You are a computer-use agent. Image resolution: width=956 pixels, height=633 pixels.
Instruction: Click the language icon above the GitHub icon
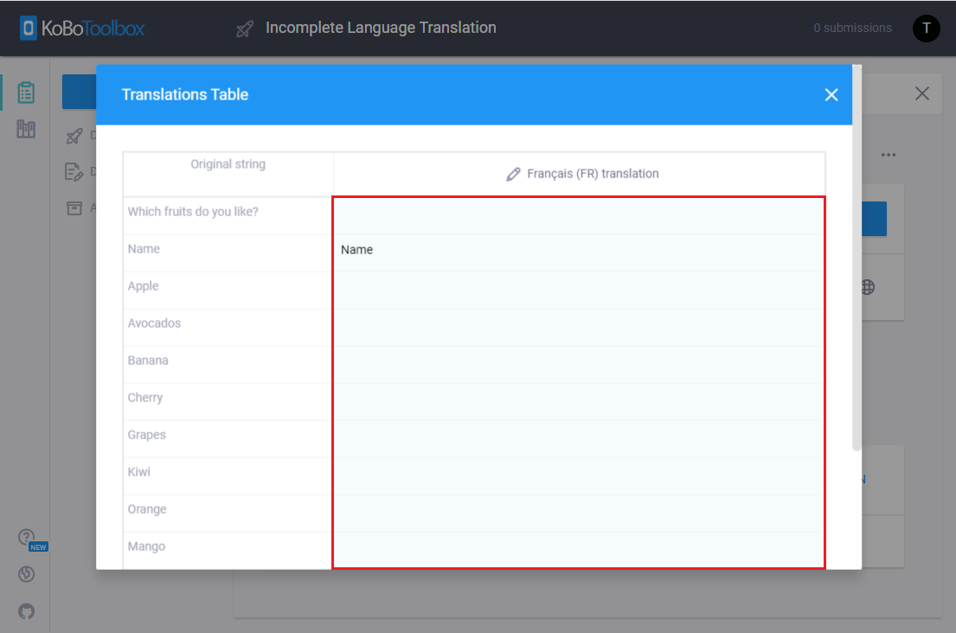[25, 573]
